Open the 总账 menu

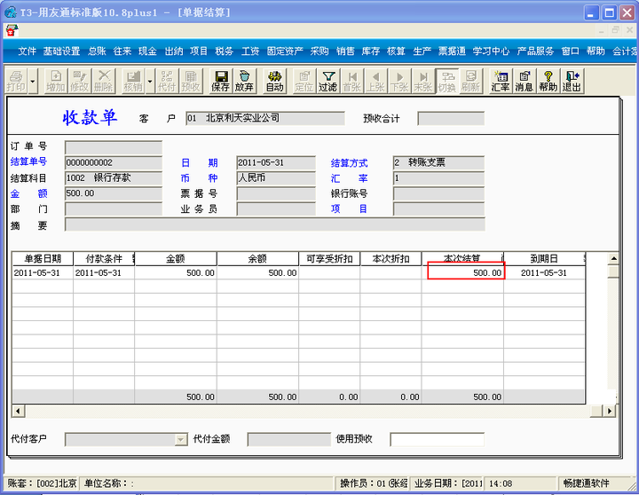97,51
